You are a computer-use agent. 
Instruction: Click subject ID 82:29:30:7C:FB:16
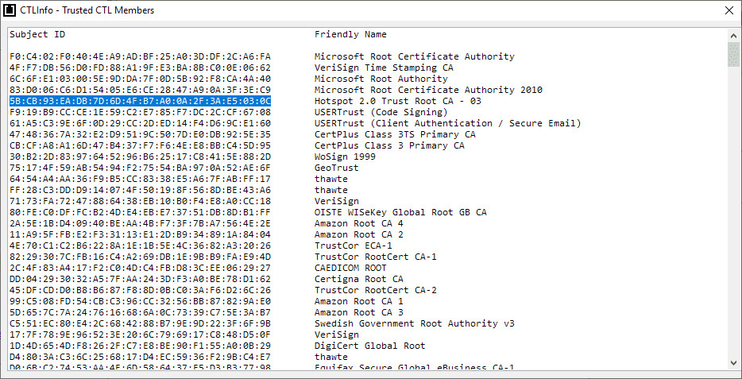click(x=140, y=257)
